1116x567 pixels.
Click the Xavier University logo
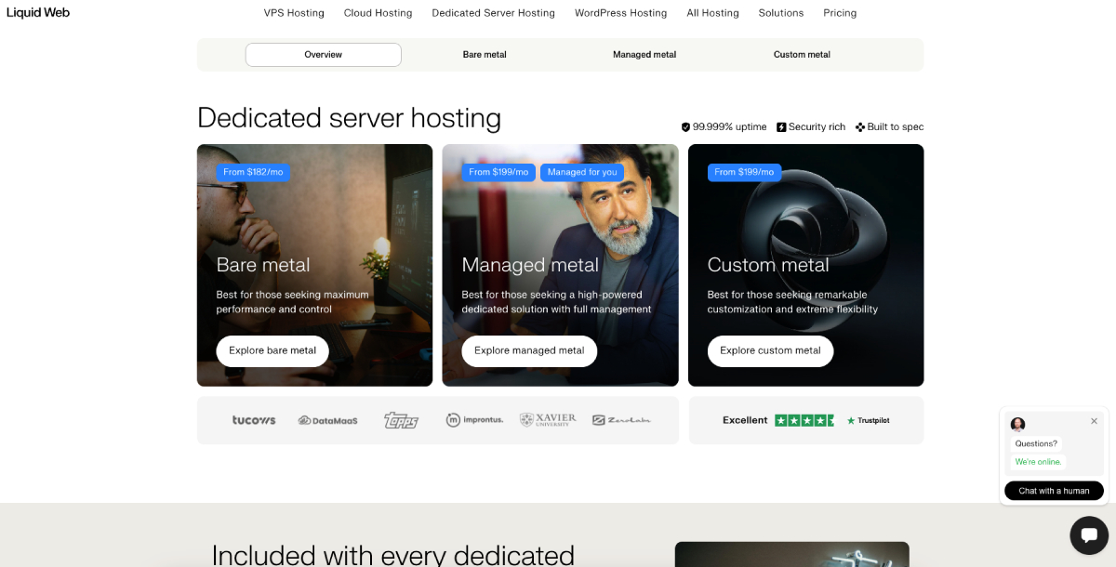(x=548, y=419)
